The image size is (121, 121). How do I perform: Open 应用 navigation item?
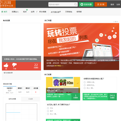click(33, 12)
